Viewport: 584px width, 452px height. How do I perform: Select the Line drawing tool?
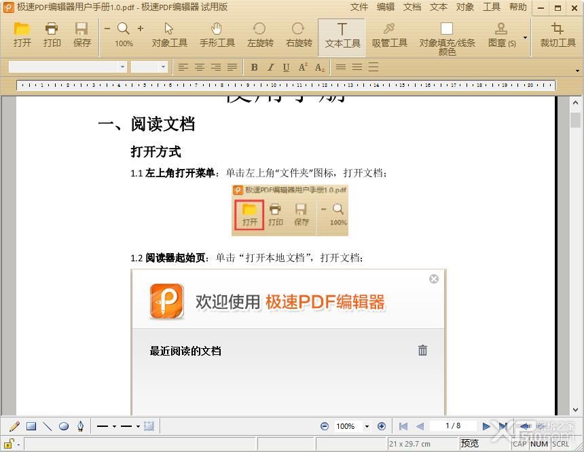[48, 426]
